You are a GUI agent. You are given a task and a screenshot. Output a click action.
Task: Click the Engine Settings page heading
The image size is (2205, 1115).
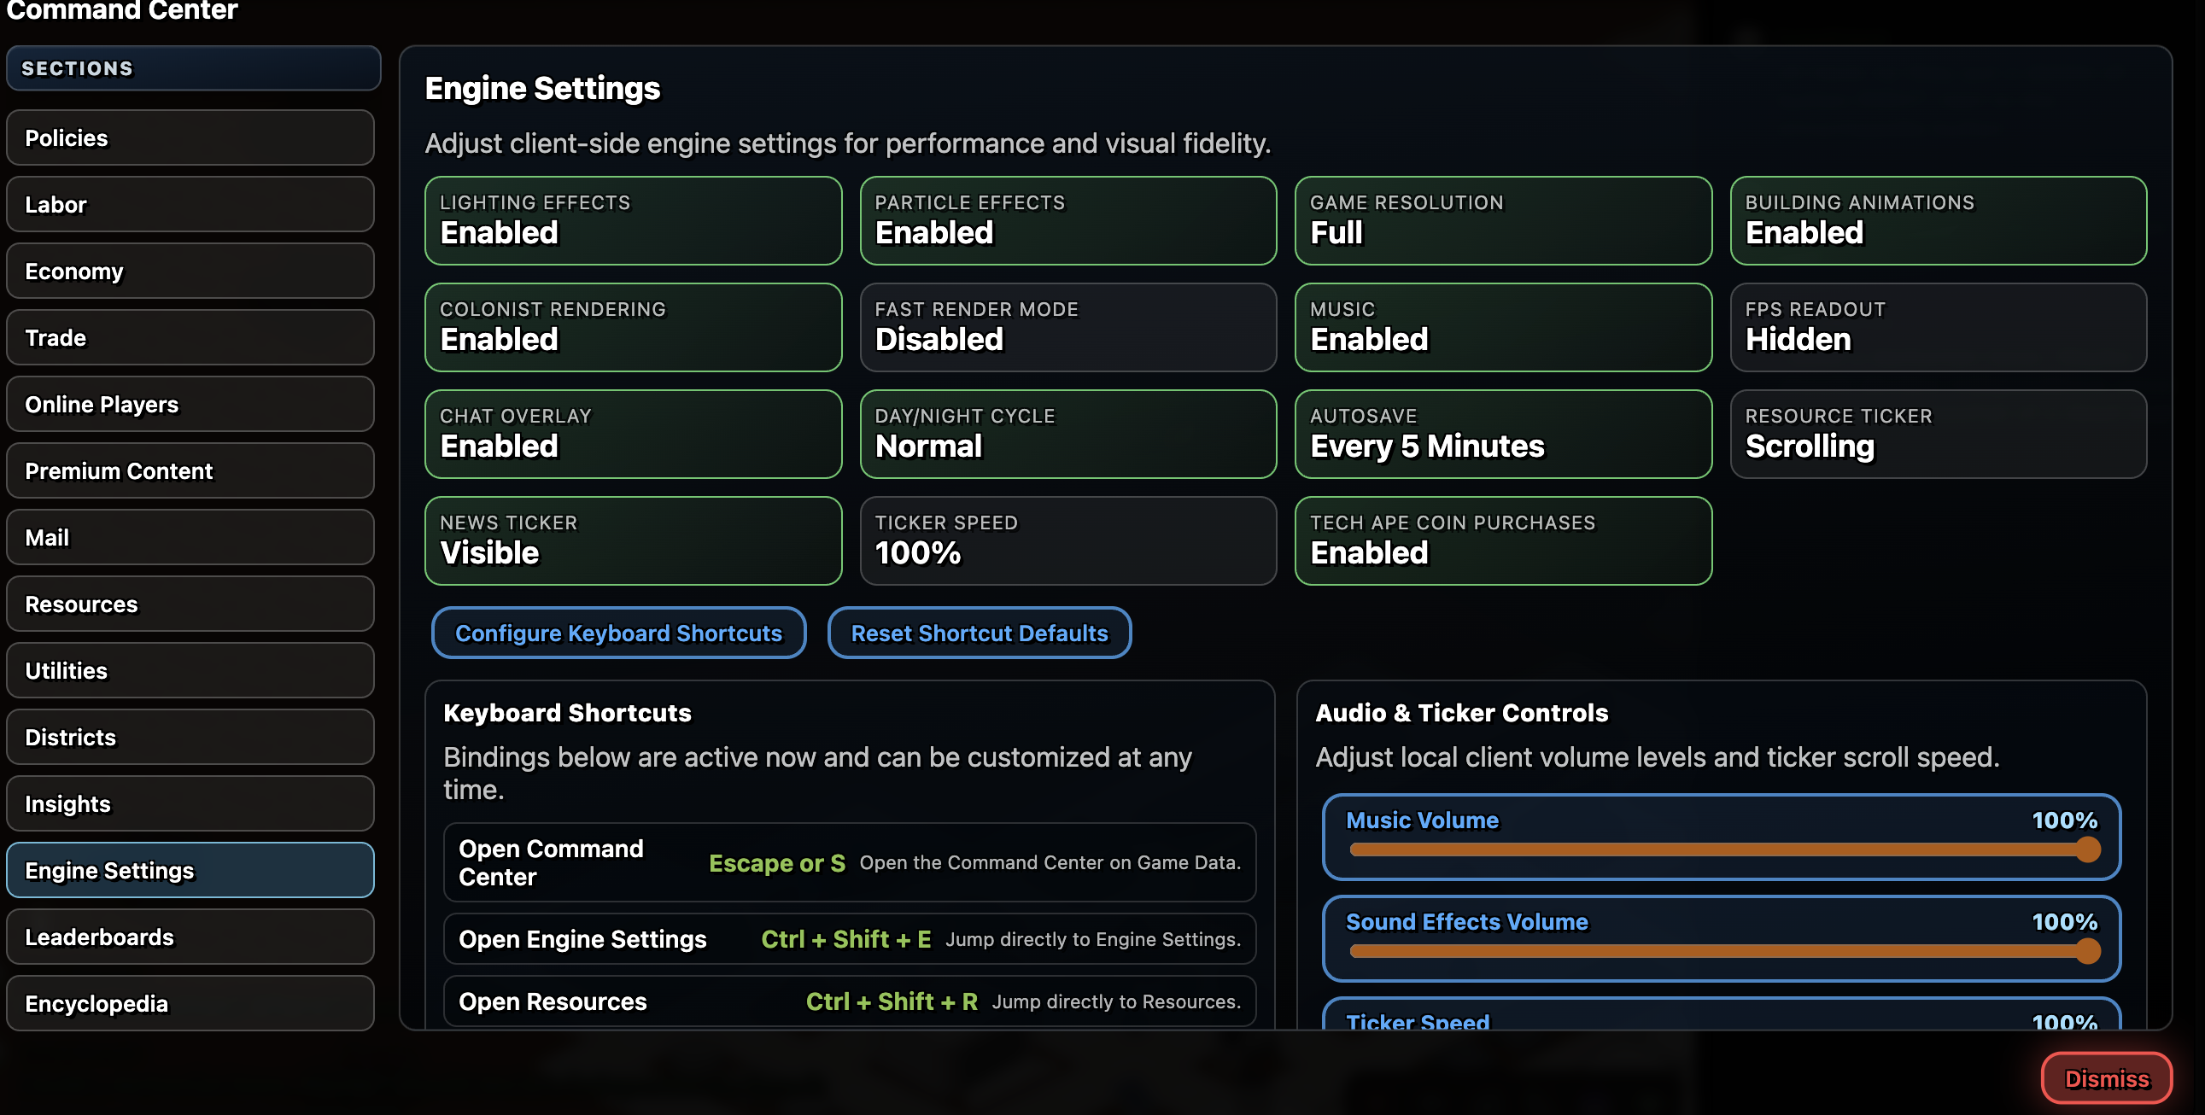point(542,88)
